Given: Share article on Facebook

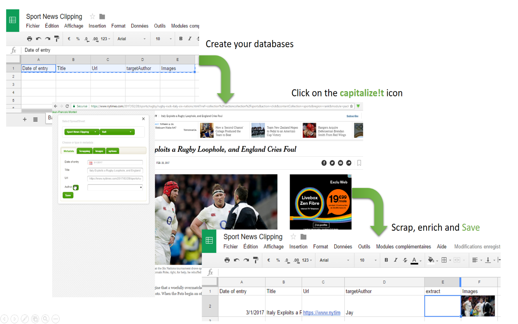Looking at the screenshot, I should click(x=324, y=163).
